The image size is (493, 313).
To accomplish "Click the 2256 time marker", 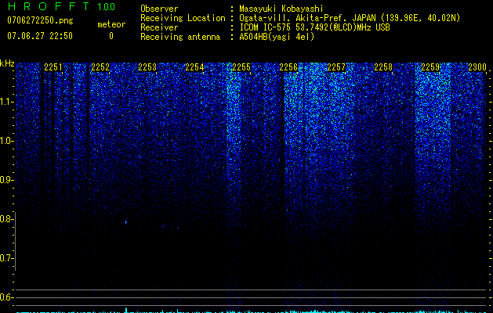I will pyautogui.click(x=288, y=67).
